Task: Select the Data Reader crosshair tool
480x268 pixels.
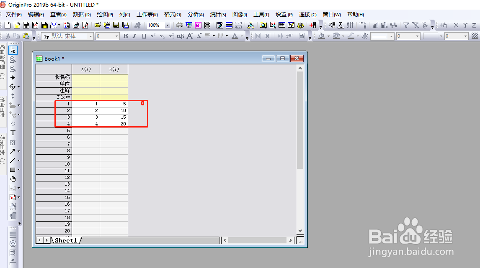Action: pos(13,87)
